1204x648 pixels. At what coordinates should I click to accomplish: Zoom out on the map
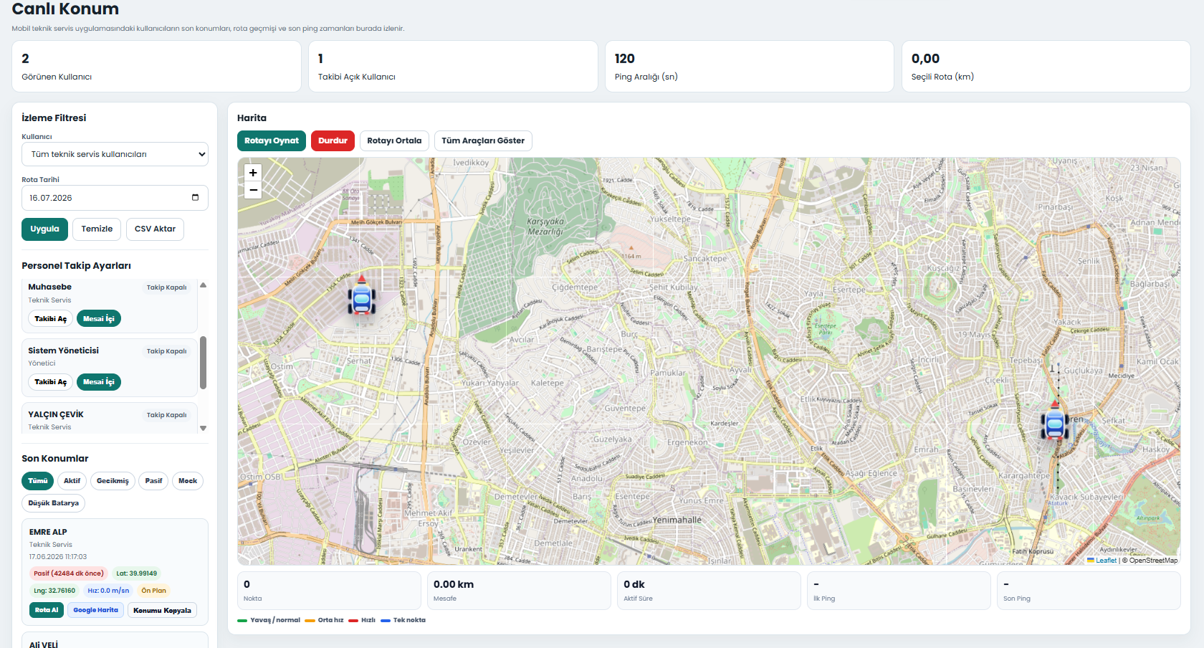253,190
